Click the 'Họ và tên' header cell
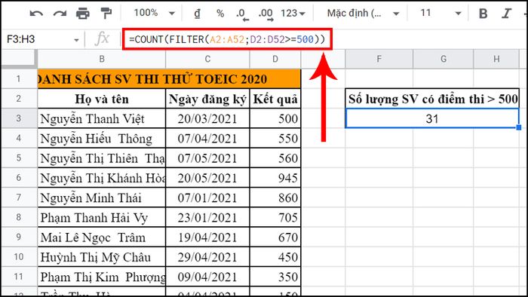The height and width of the screenshot is (297, 528). tap(102, 99)
